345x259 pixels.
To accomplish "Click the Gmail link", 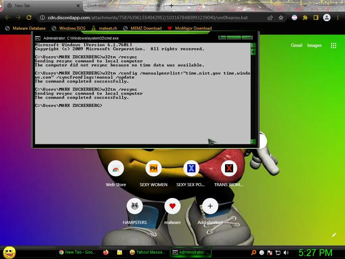I will pos(296,46).
